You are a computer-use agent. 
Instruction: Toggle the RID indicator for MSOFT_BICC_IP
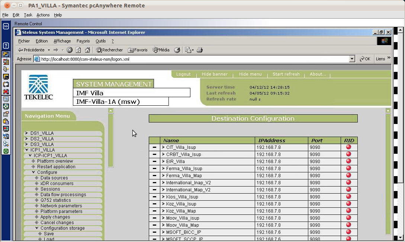pyautogui.click(x=348, y=232)
